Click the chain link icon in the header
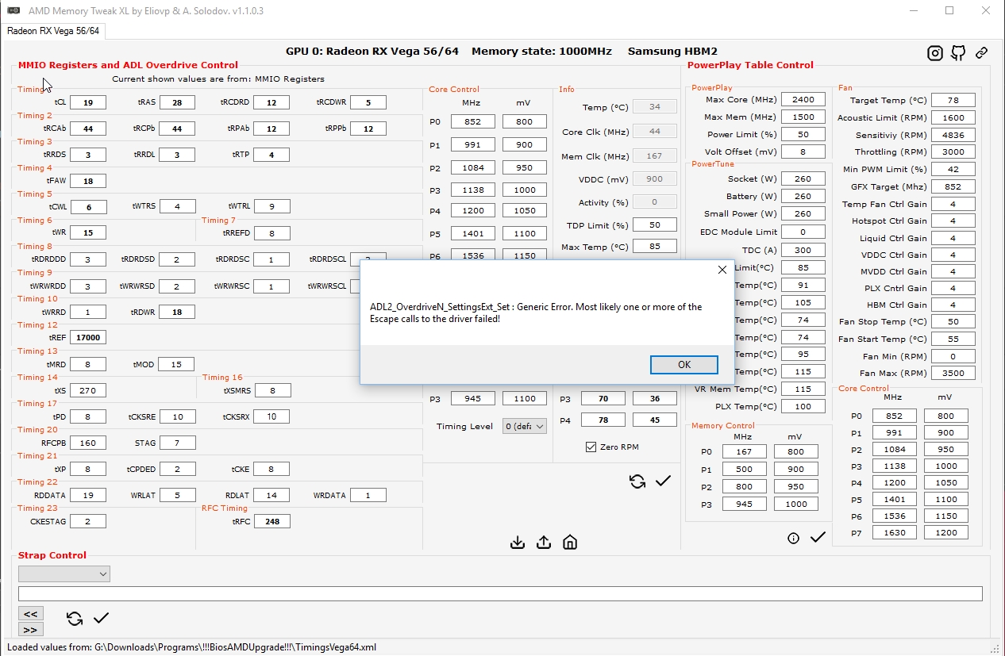Screen dimensions: 1005x656 click(x=982, y=53)
